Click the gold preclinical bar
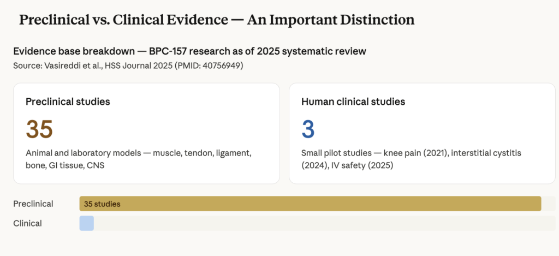Viewport: 559px width, 256px height. click(328, 204)
